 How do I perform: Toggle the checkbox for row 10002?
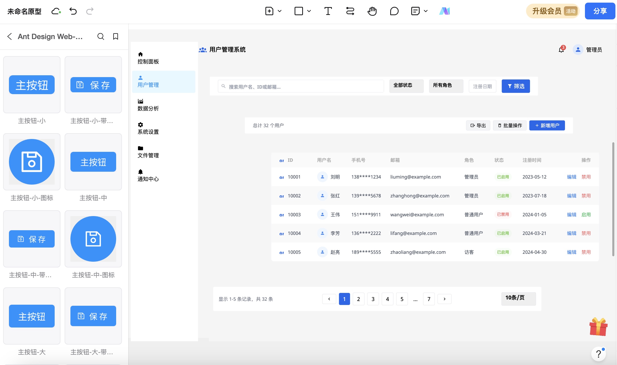(x=282, y=196)
